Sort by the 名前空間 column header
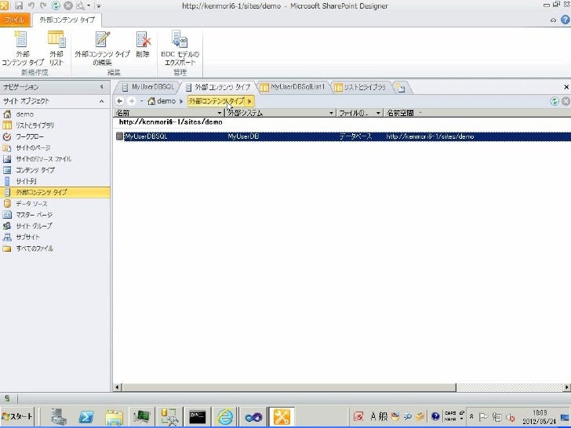The image size is (571, 428). (401, 113)
